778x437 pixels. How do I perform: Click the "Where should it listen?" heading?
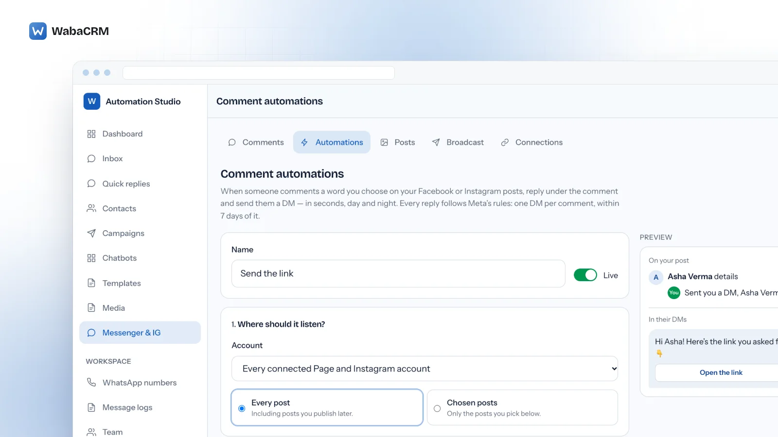pyautogui.click(x=281, y=324)
